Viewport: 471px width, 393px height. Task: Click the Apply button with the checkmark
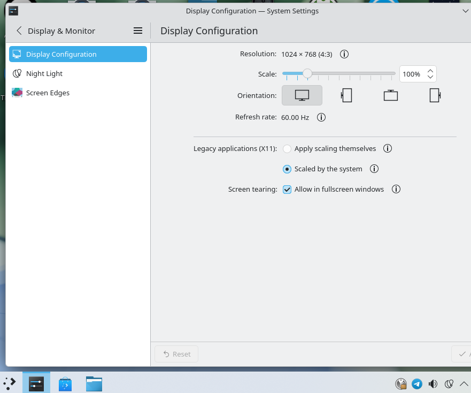[462, 354]
